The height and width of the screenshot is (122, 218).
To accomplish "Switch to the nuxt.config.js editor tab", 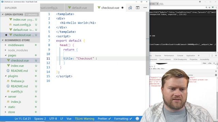I will (52, 8).
